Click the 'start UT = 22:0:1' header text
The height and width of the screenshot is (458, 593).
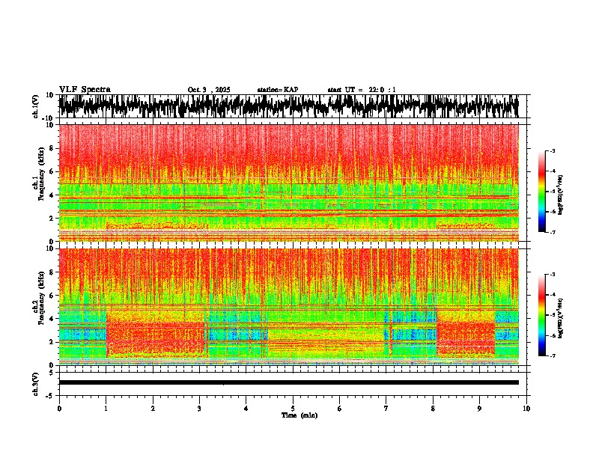(x=362, y=90)
